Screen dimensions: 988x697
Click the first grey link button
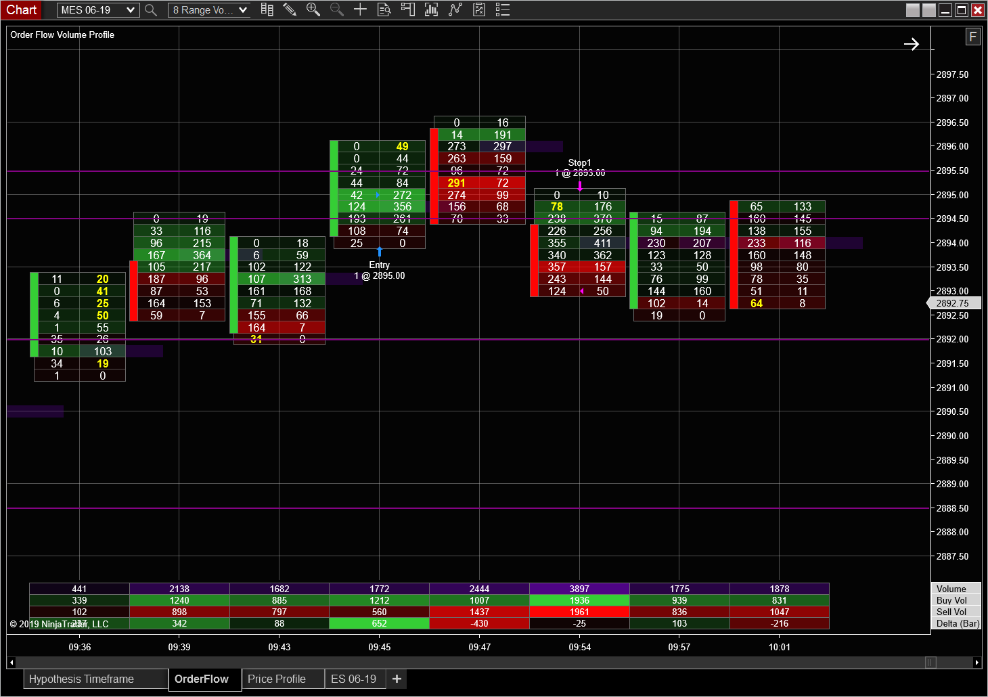coord(913,10)
